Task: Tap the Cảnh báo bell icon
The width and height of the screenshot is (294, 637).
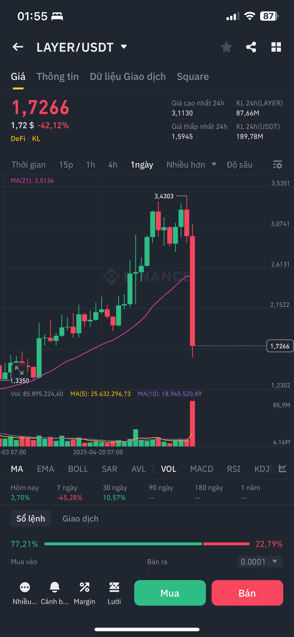Action: tap(55, 587)
